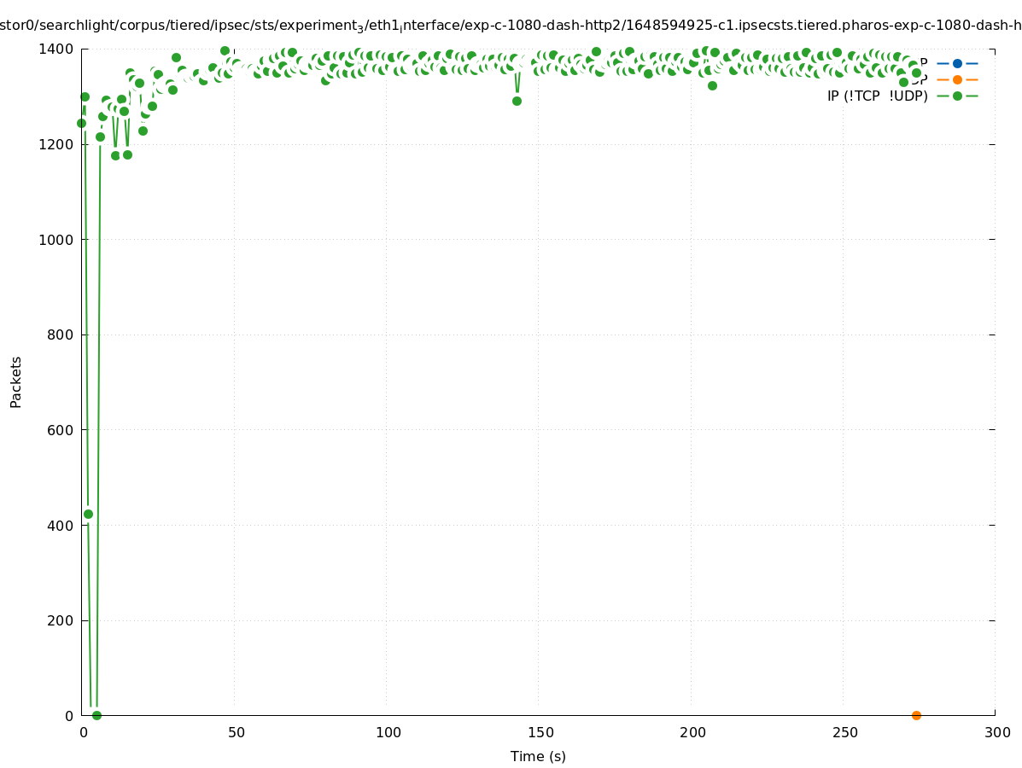Viewport: 1022px width, 768px height.
Task: Click the "Time (s)" x-axis label
Action: click(538, 756)
